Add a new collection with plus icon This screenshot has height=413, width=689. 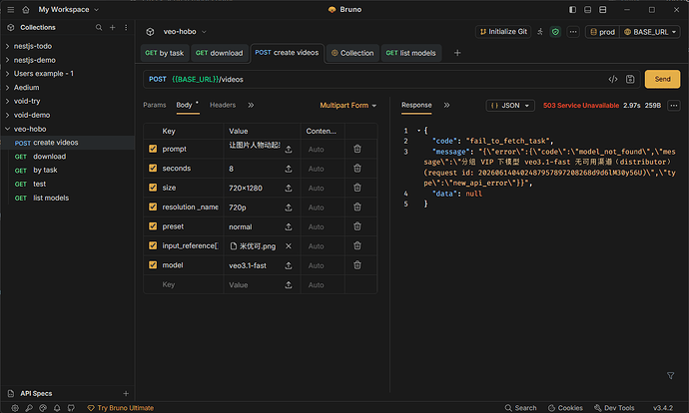tap(113, 27)
